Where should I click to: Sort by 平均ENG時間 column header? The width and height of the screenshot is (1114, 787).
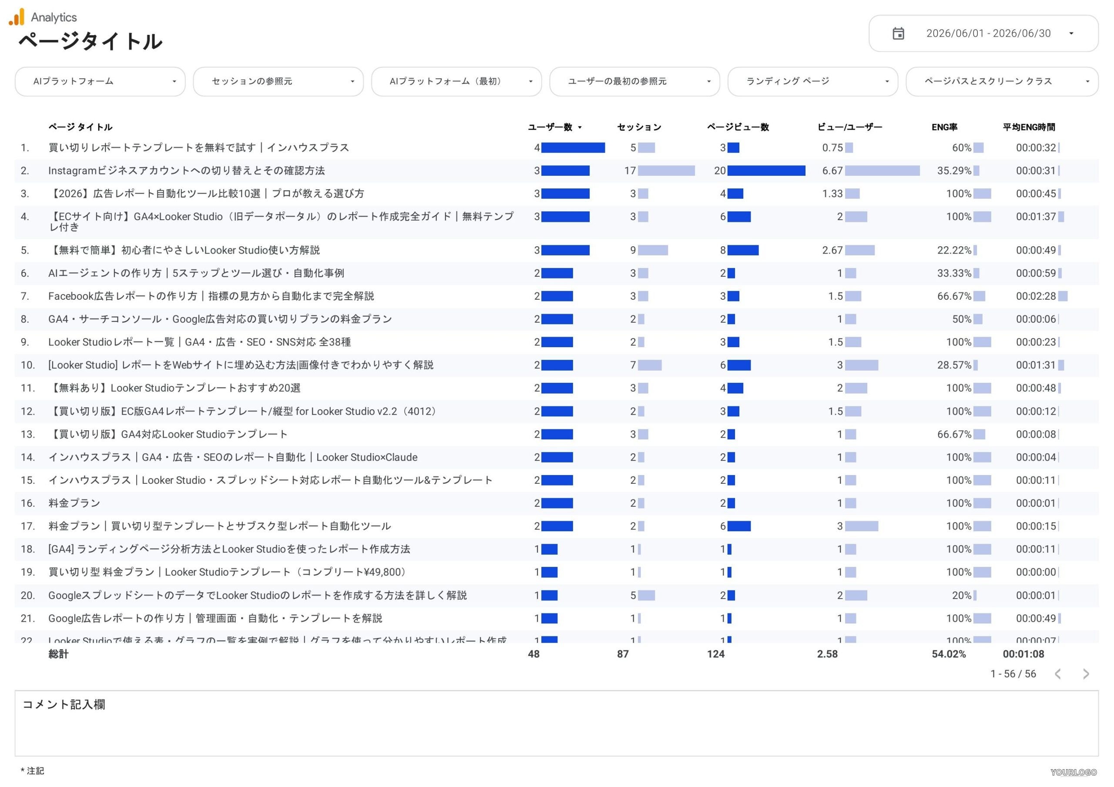(1029, 127)
